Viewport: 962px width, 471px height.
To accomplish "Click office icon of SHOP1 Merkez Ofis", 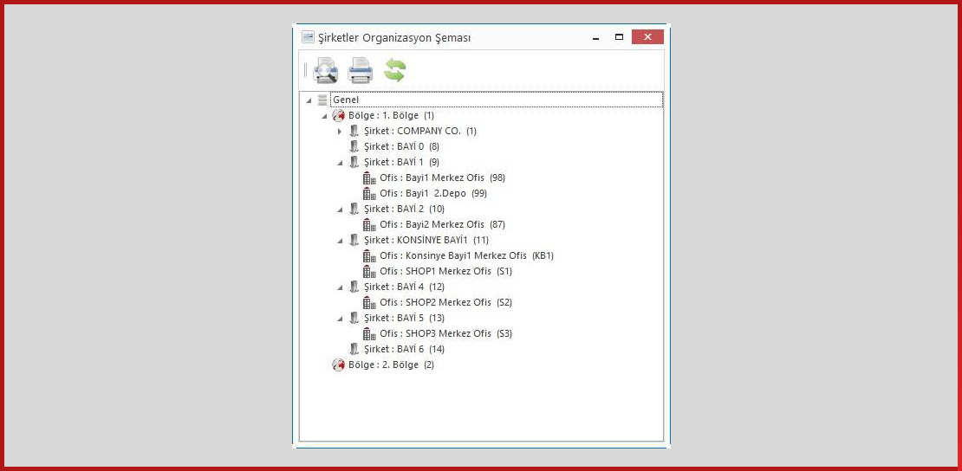I will pos(369,271).
